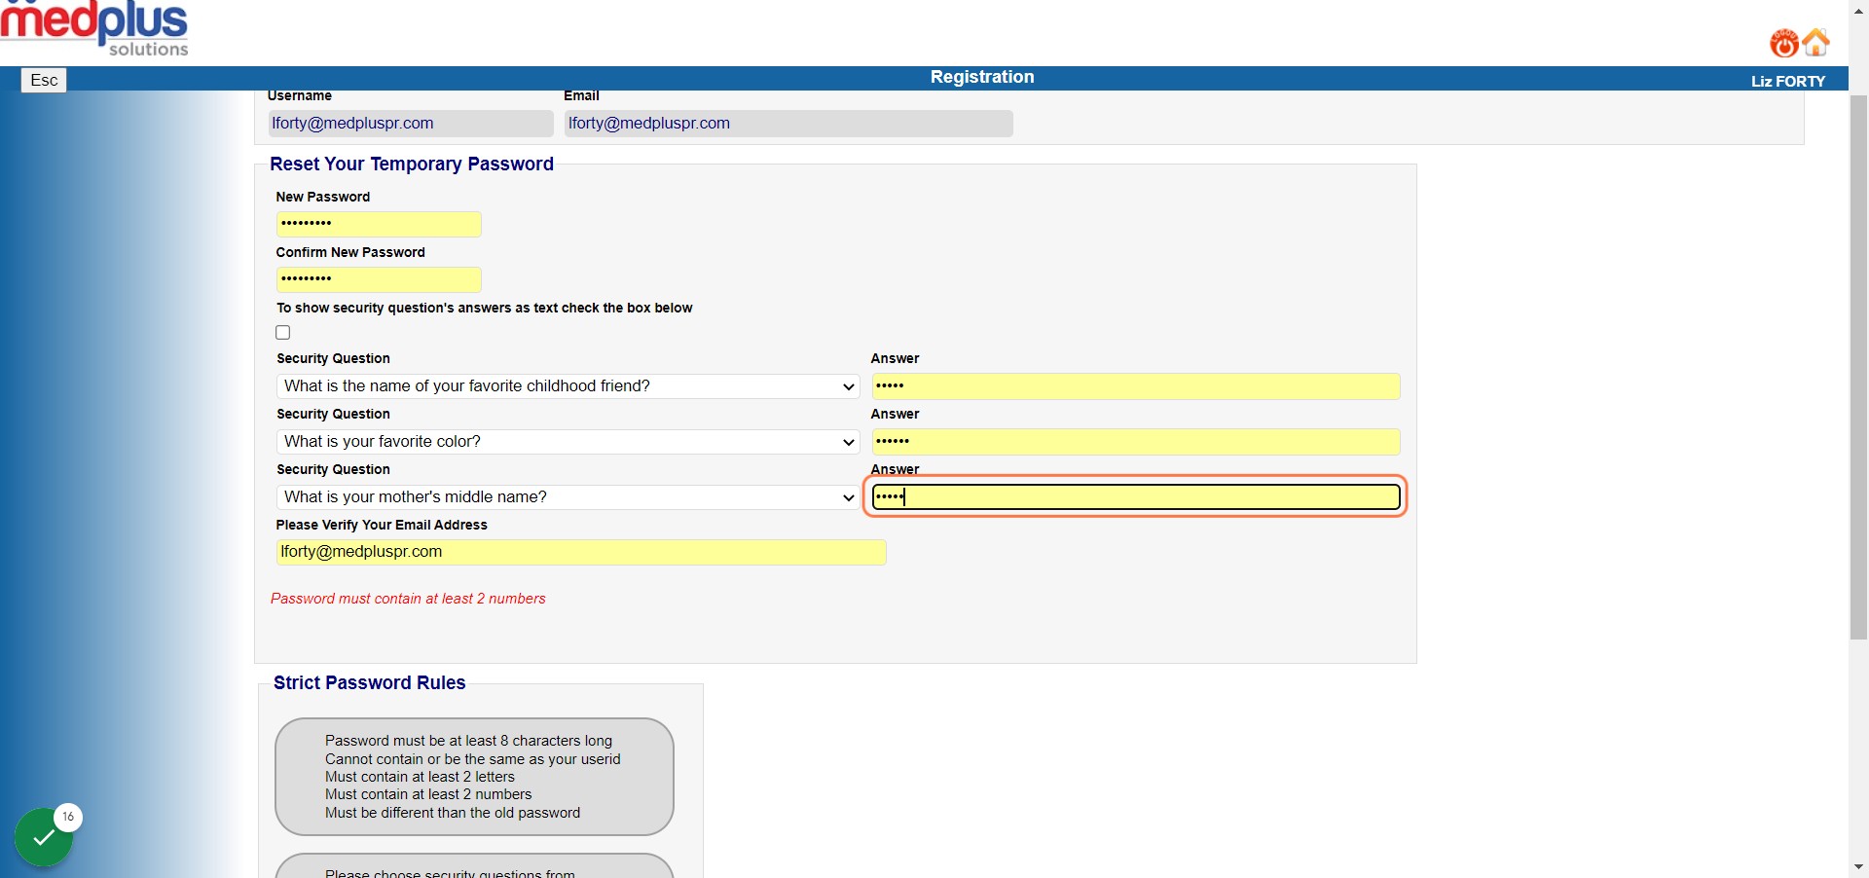Viewport: 1869px width, 878px height.
Task: Click the page's vertical scrollbar thumb
Action: tap(1858, 367)
